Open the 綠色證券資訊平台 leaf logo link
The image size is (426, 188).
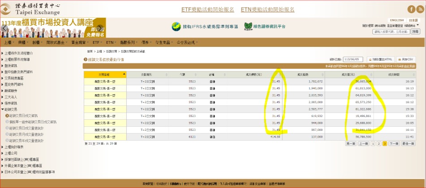[265, 26]
